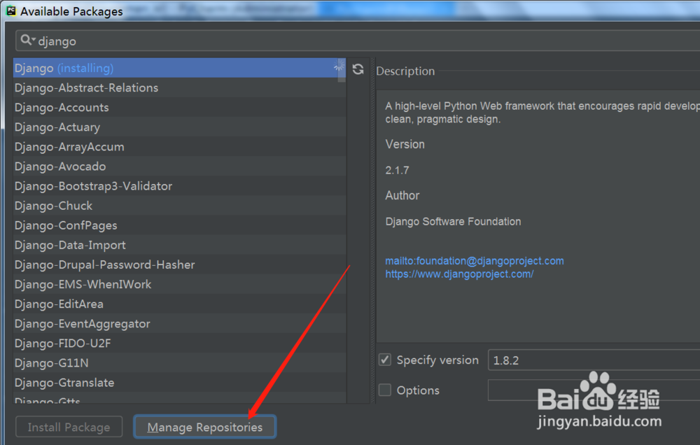
Task: Select Django-Bootstrap3-Validator in the list
Action: click(x=179, y=185)
